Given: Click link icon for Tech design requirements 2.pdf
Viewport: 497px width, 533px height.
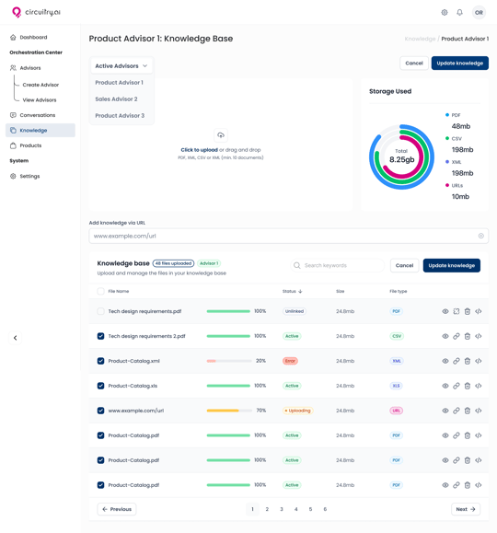Looking at the screenshot, I should (457, 336).
